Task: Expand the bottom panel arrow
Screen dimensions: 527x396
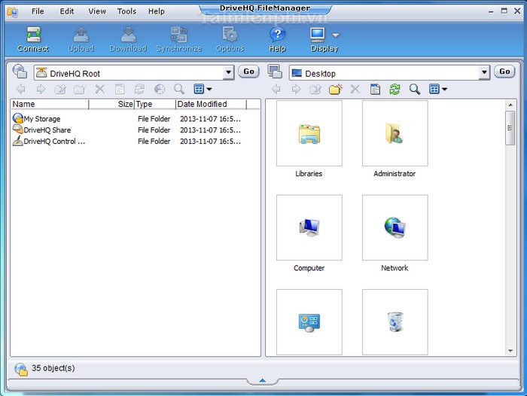Action: (263, 380)
